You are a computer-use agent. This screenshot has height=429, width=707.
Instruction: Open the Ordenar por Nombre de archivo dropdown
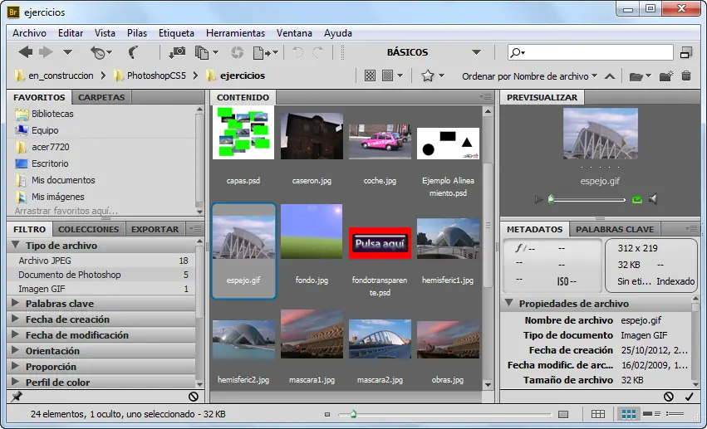529,76
